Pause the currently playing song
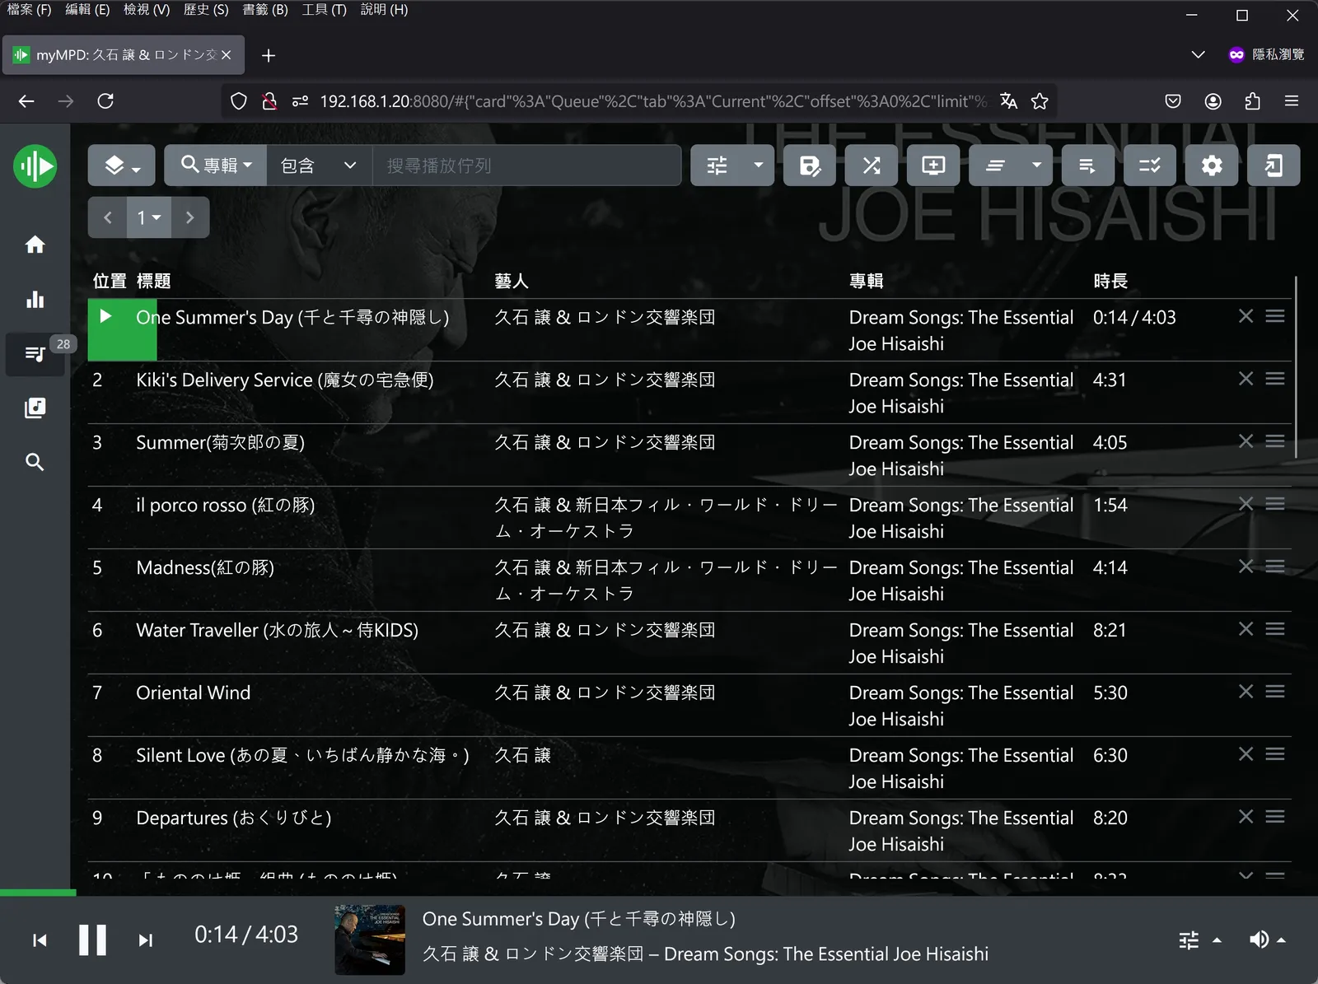The image size is (1318, 984). point(92,940)
